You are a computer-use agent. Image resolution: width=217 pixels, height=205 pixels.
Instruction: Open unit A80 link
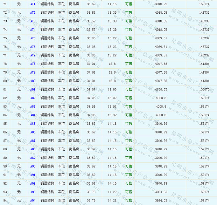(33, 81)
